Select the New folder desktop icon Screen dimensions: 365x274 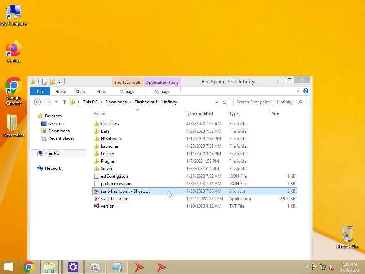click(14, 125)
